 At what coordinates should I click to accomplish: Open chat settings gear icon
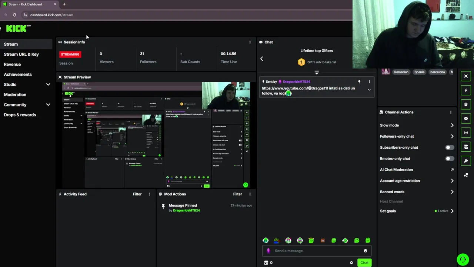[x=351, y=263]
